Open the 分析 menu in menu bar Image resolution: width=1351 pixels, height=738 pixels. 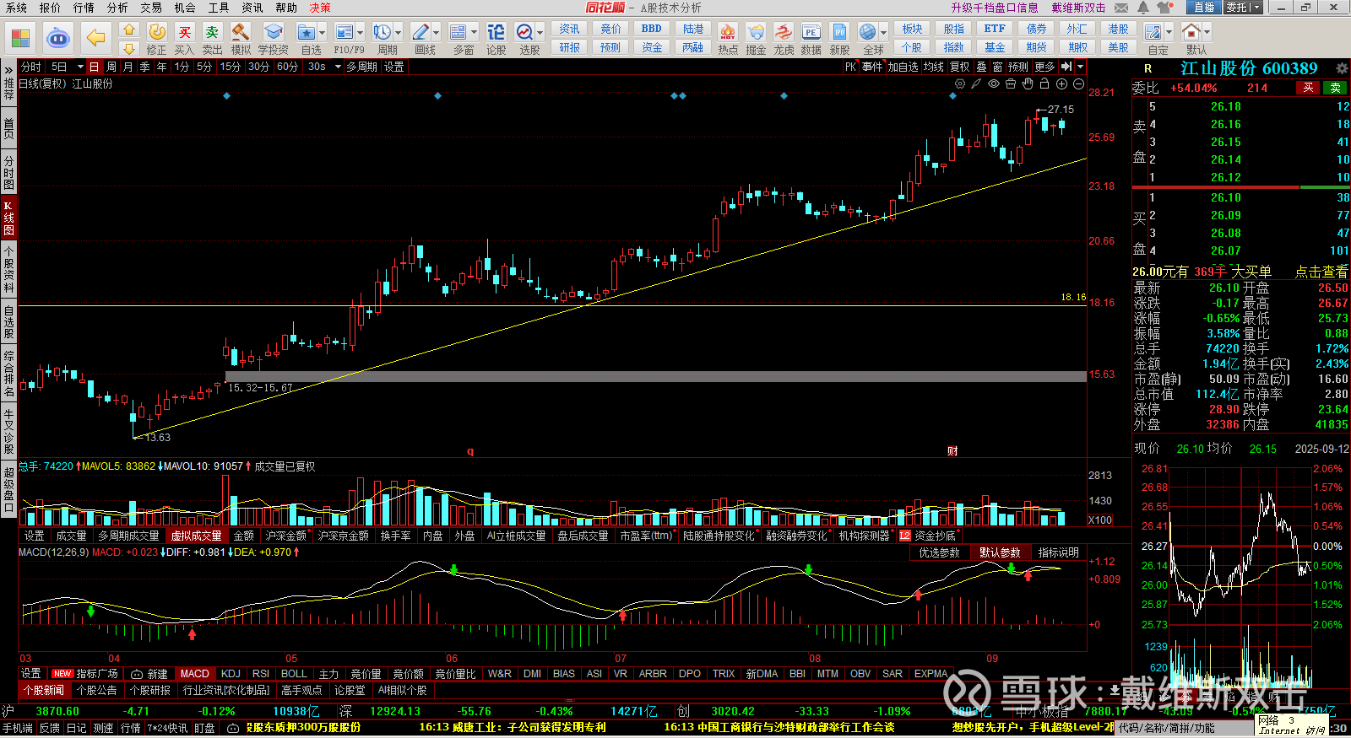click(x=117, y=8)
